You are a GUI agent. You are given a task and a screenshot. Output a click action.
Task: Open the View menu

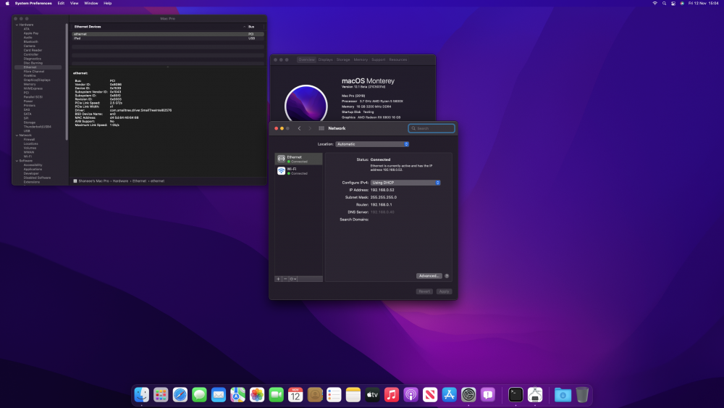[74, 3]
